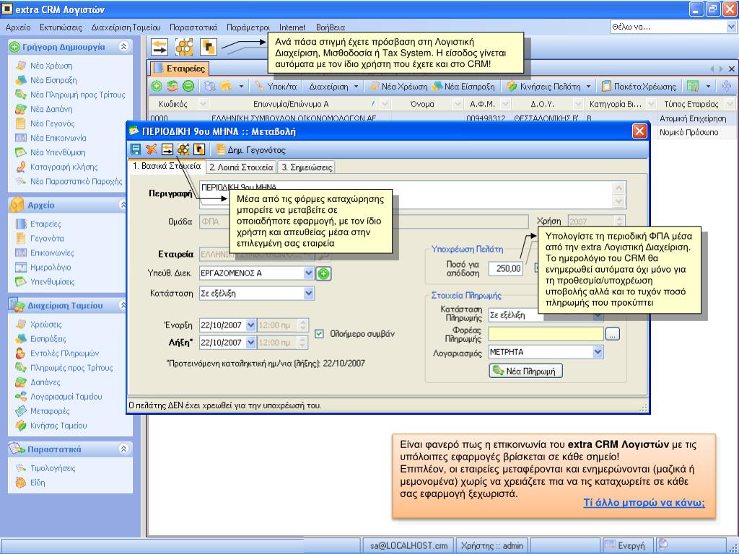
Task: Switch to 2. Λοιπά Στοιχεία tab
Action: point(241,167)
